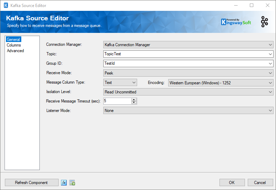The width and height of the screenshot is (276, 190).
Task: Click the Connection Manager label
Action: point(64,44)
